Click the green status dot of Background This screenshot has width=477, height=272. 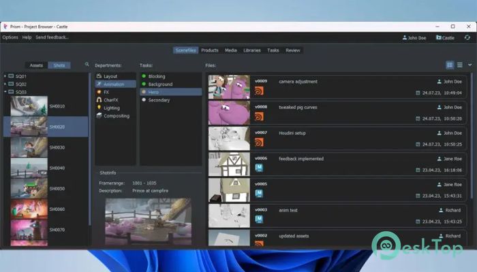(x=144, y=84)
